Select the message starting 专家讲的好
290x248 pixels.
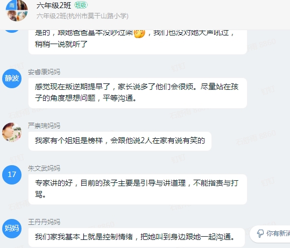tap(138, 189)
